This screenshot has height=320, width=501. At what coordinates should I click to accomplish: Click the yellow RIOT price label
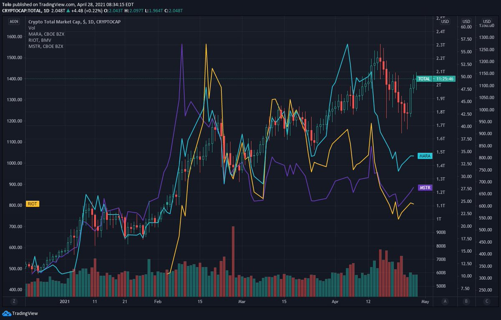33,203
